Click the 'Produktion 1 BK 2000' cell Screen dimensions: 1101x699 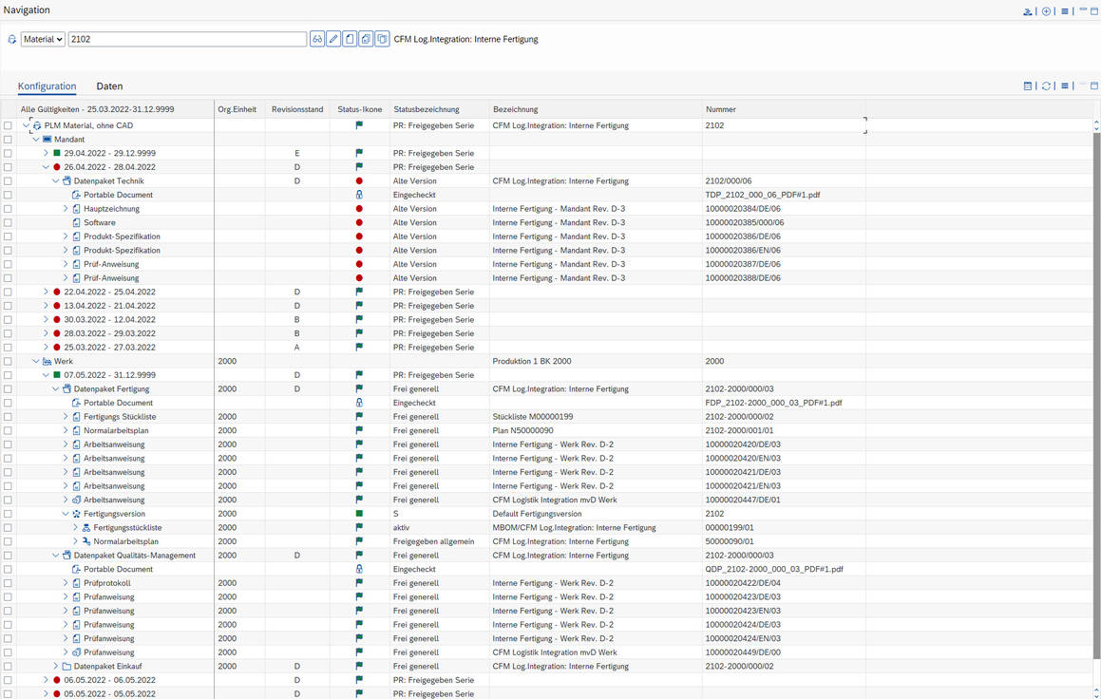click(532, 362)
